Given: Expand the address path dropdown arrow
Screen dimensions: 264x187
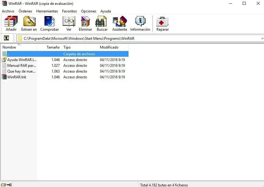Looking at the screenshot, I should click(x=262, y=39).
